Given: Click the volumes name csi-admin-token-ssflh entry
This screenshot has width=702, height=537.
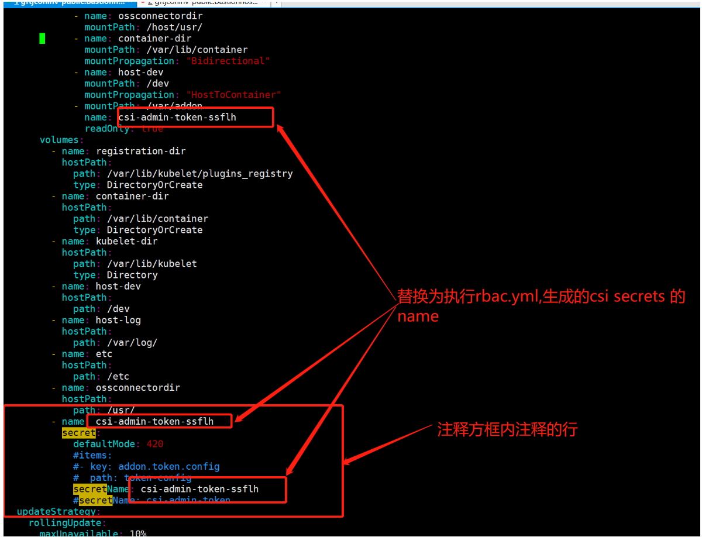Looking at the screenshot, I should coord(154,421).
